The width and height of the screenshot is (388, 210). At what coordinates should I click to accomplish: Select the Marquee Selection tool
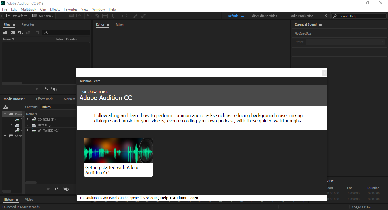pyautogui.click(x=120, y=16)
